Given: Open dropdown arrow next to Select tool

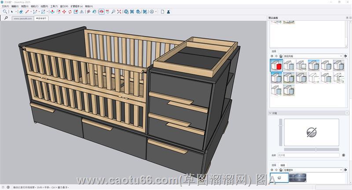Looking at the screenshot, I should 16,12.
